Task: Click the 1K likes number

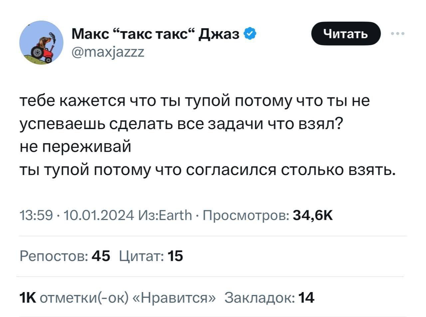Action: pyautogui.click(x=28, y=297)
